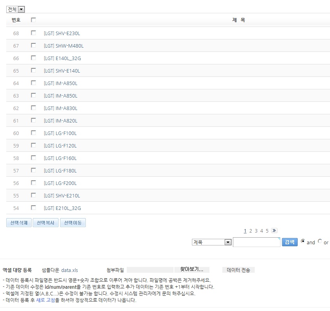Open the [LGT] IM-A820L entry
The image size is (330, 311).
point(60,121)
